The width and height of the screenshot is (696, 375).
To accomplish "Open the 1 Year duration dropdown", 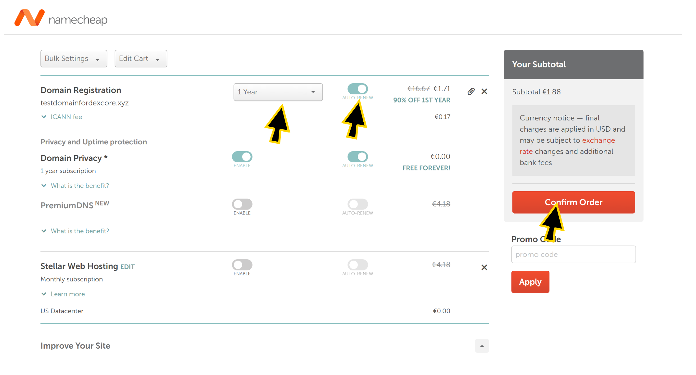I will click(278, 92).
